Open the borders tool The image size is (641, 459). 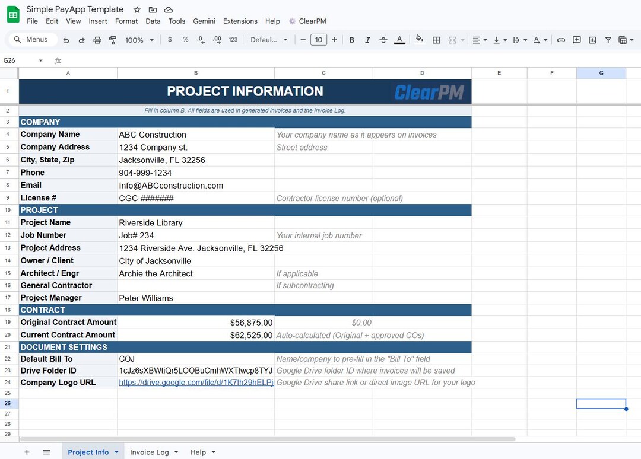click(436, 40)
